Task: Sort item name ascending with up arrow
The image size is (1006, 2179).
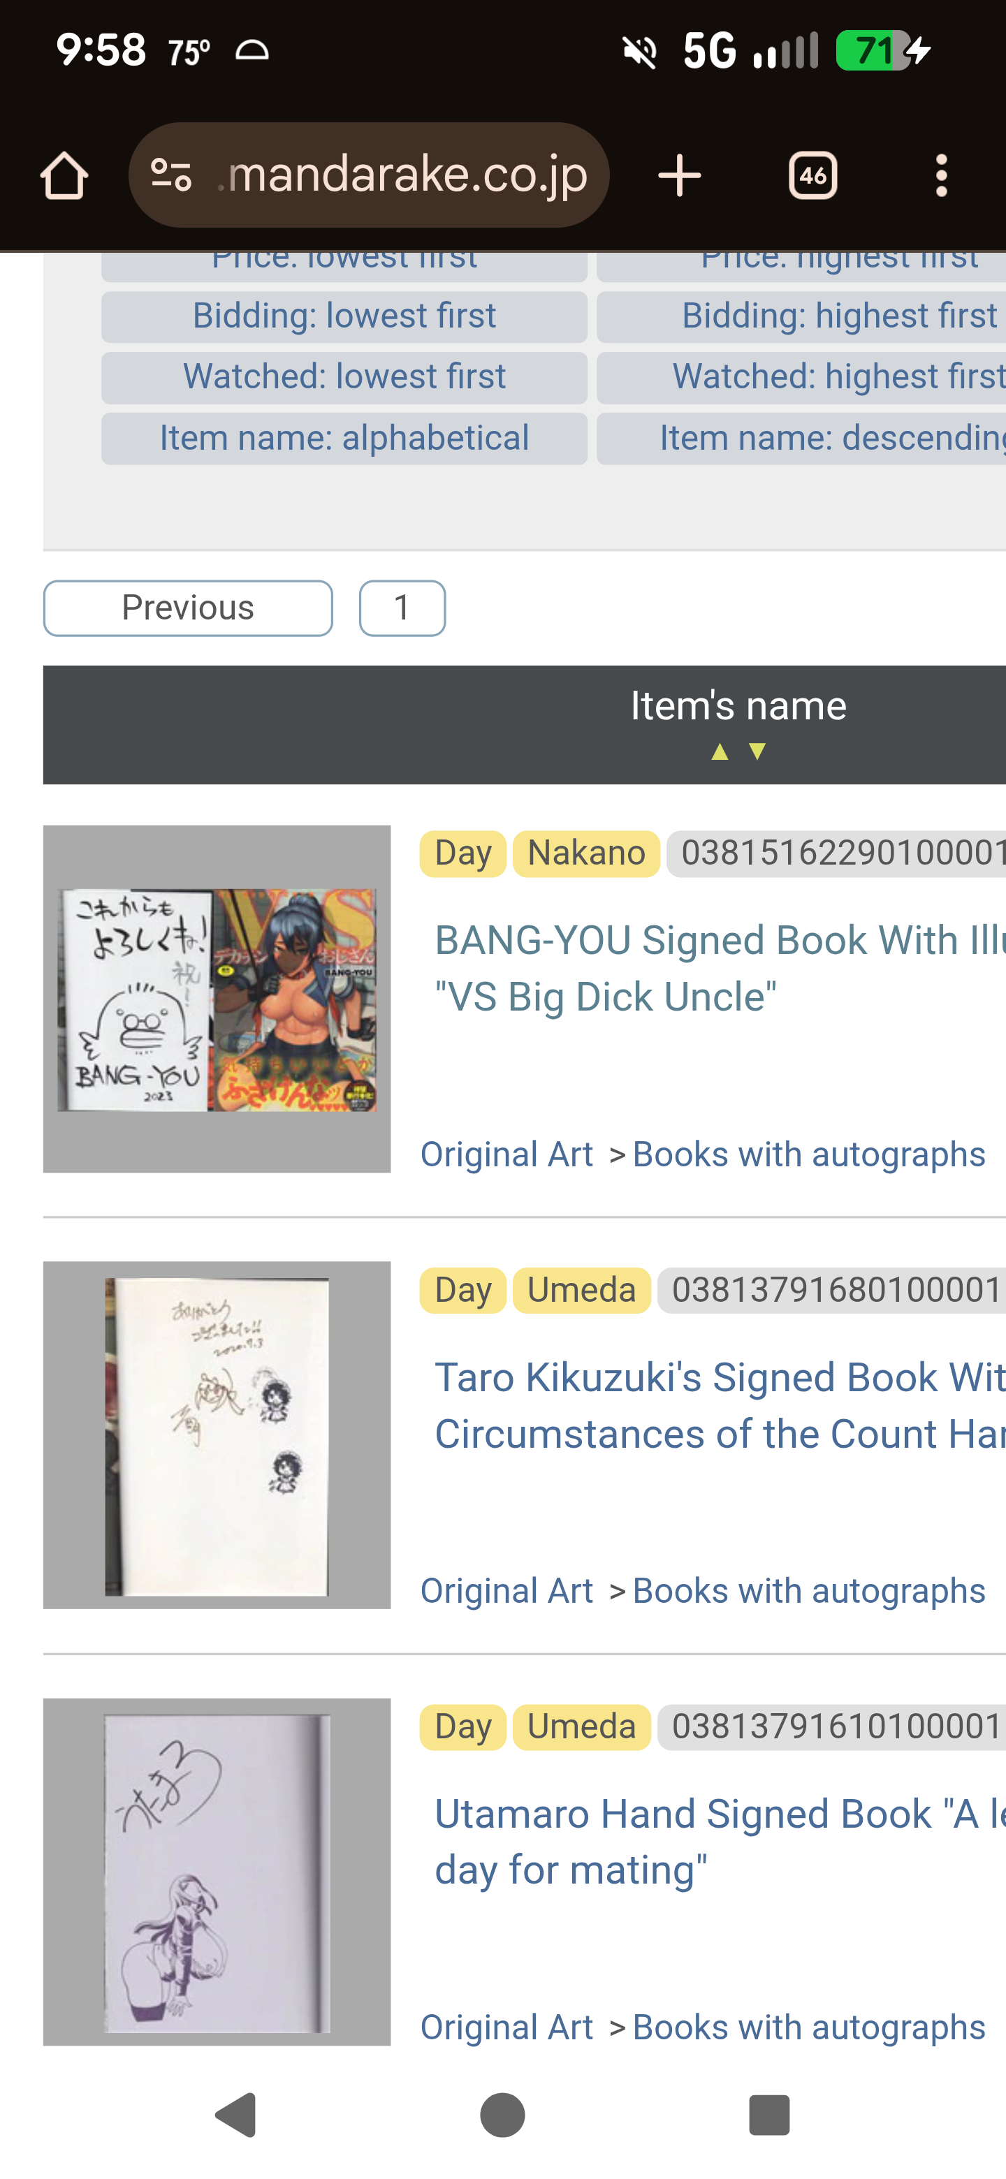Action: 720,752
